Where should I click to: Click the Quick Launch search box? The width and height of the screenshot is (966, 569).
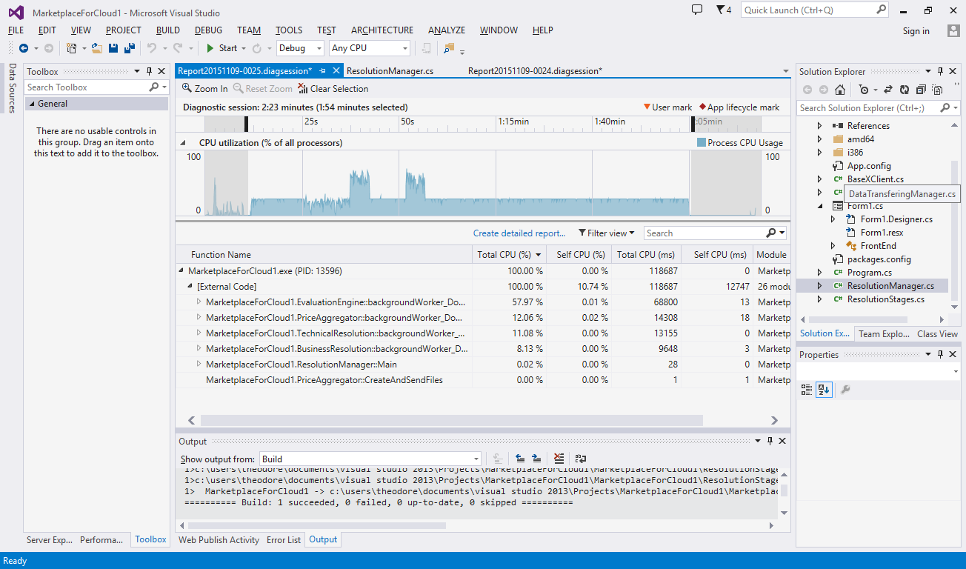[x=814, y=10]
